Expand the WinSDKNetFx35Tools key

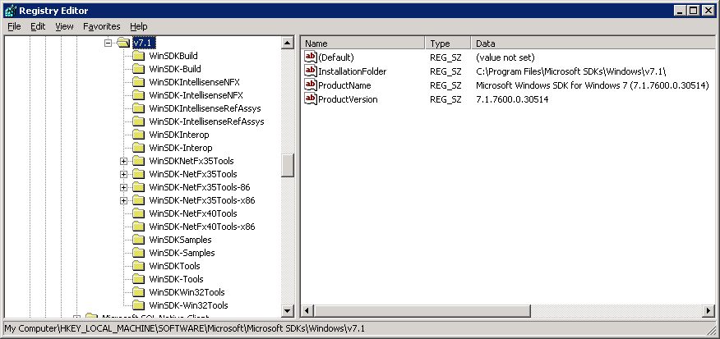(123, 161)
